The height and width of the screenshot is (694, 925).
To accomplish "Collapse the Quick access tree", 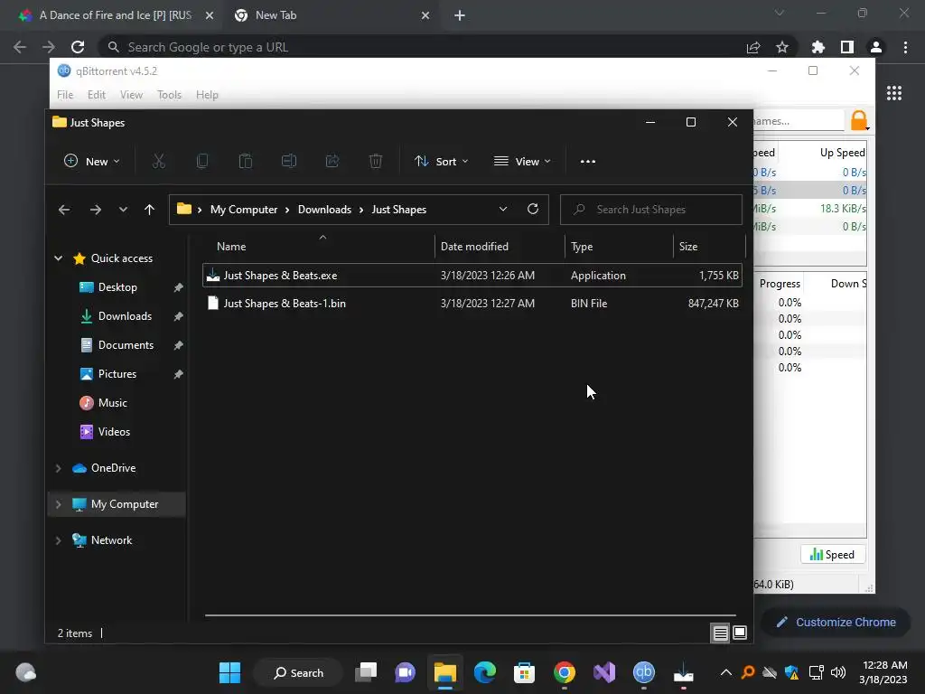I will point(59,258).
